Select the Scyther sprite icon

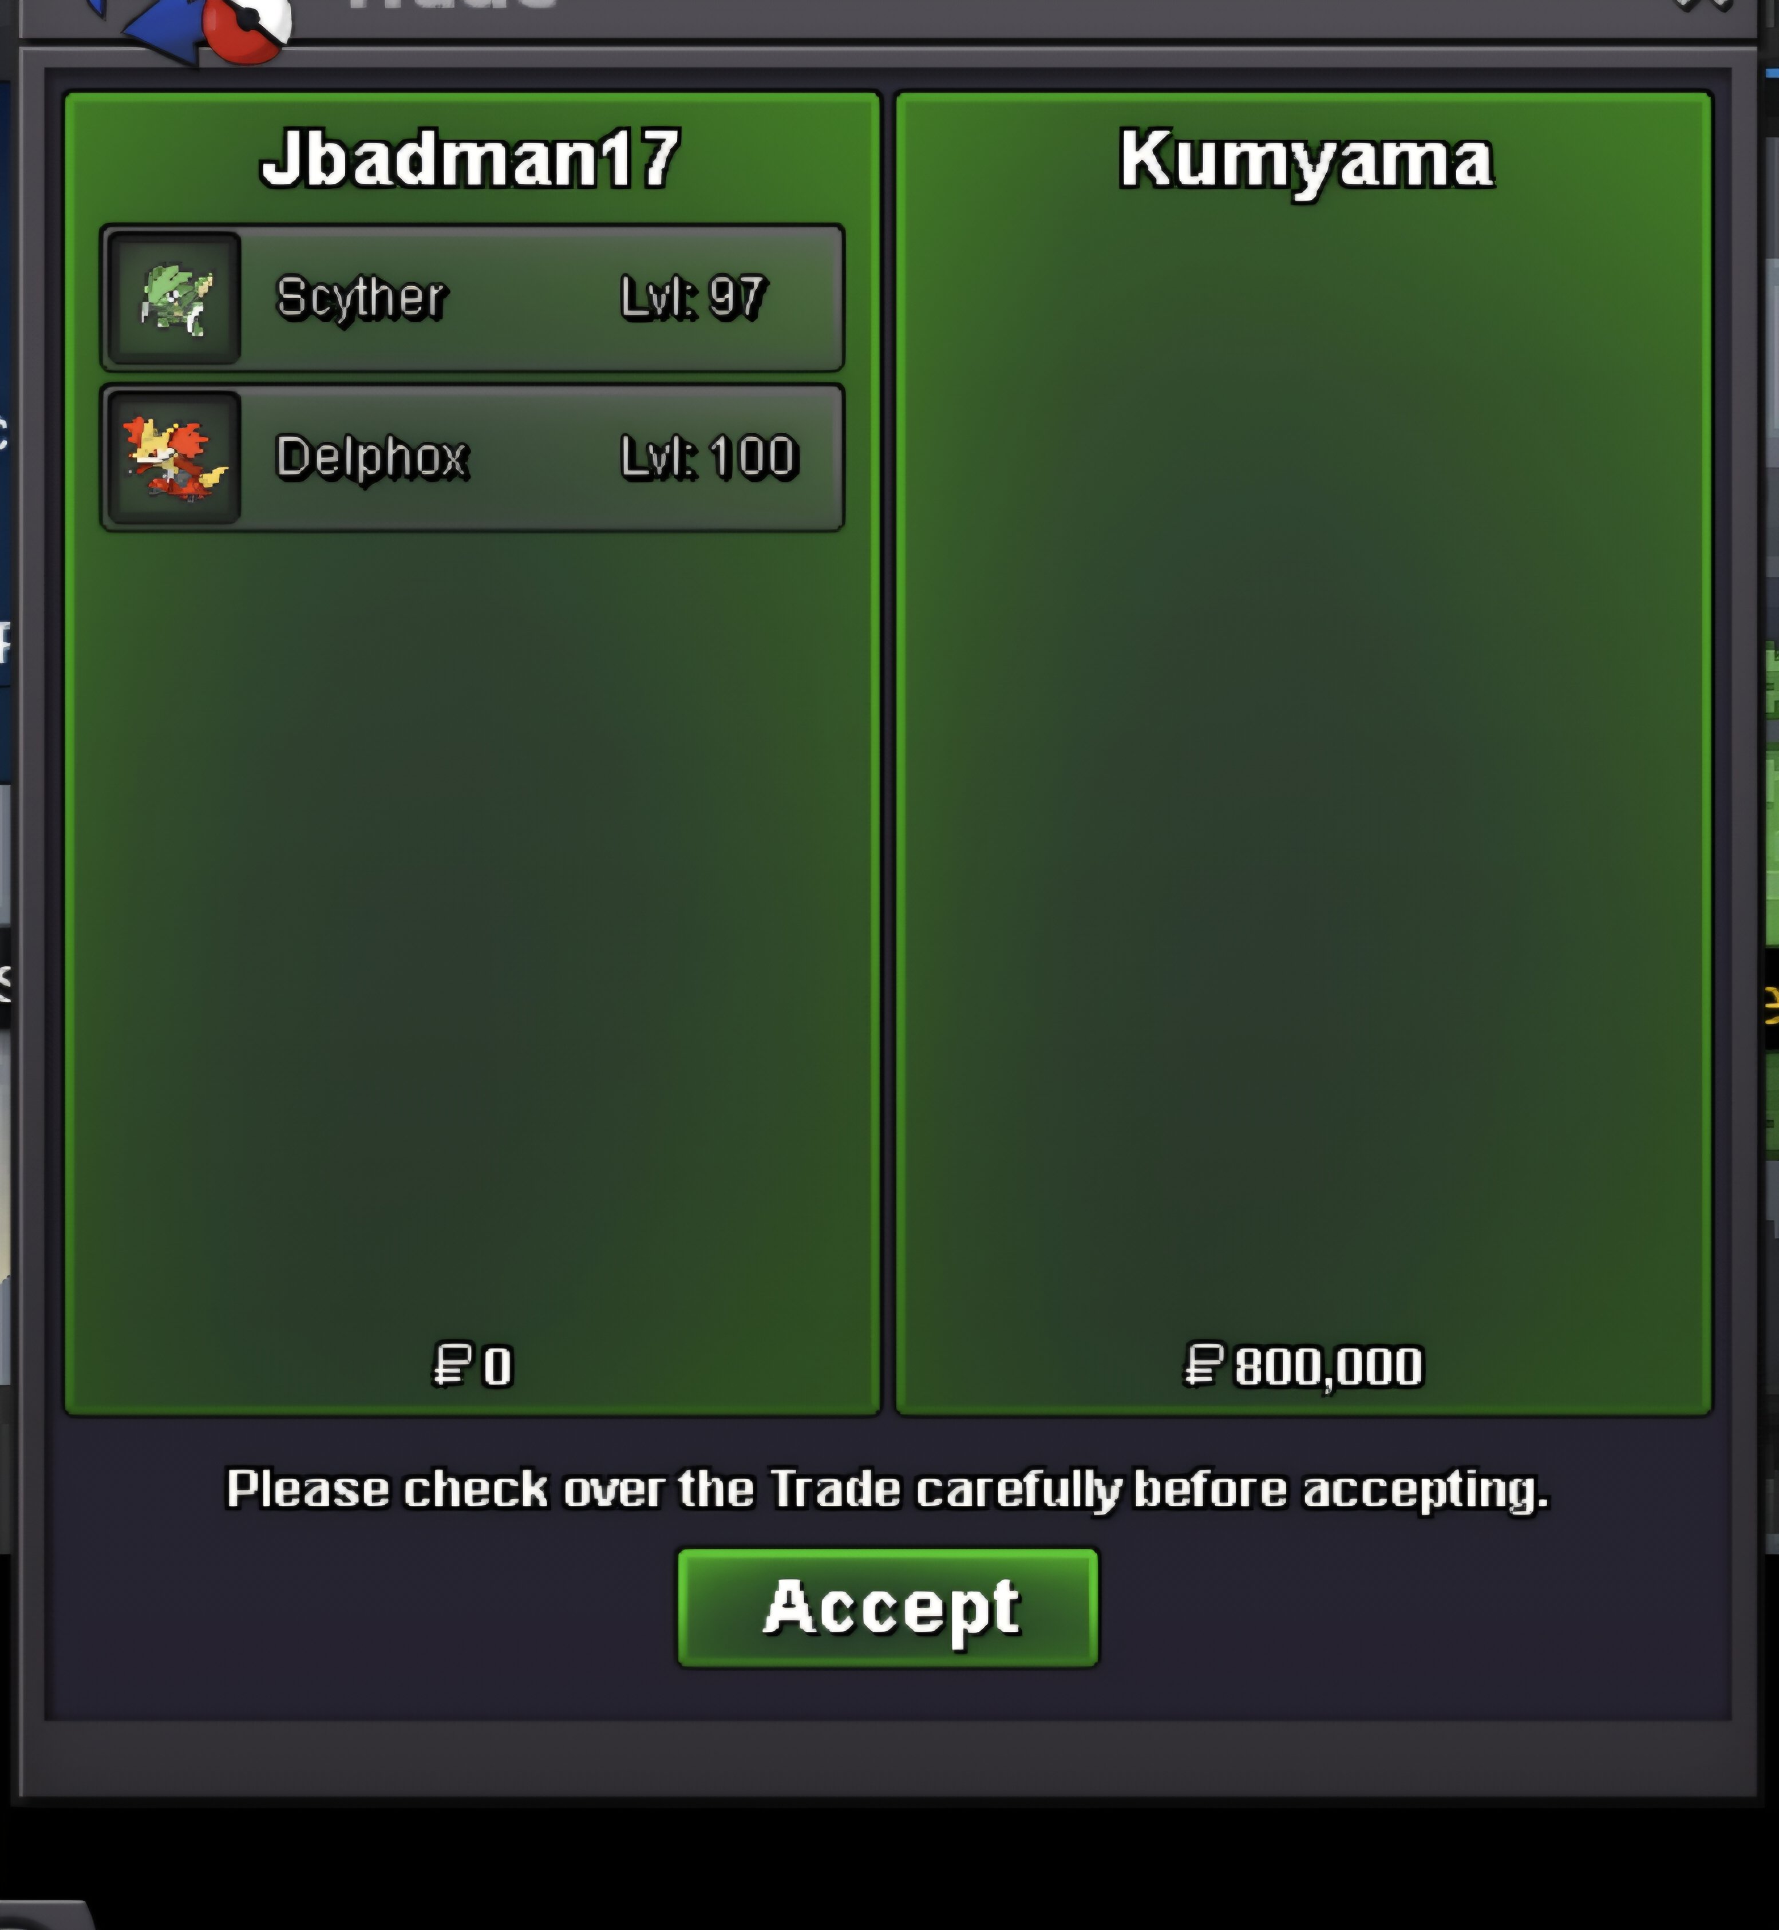[174, 298]
